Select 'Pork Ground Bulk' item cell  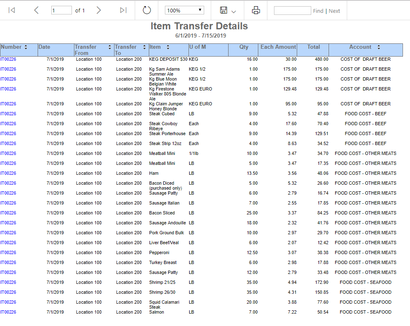167,233
